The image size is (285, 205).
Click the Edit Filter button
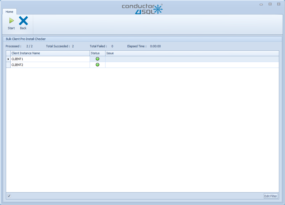click(271, 196)
